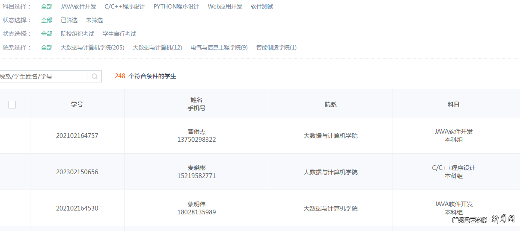Tick the select-all checkbox in table header
This screenshot has height=231, width=520.
tap(12, 104)
